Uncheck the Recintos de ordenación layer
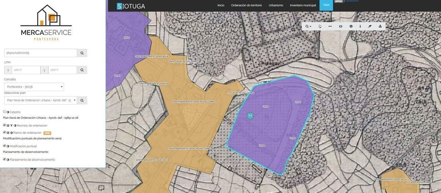Image resolution: width=441 pixels, height=193 pixels. click(4, 126)
